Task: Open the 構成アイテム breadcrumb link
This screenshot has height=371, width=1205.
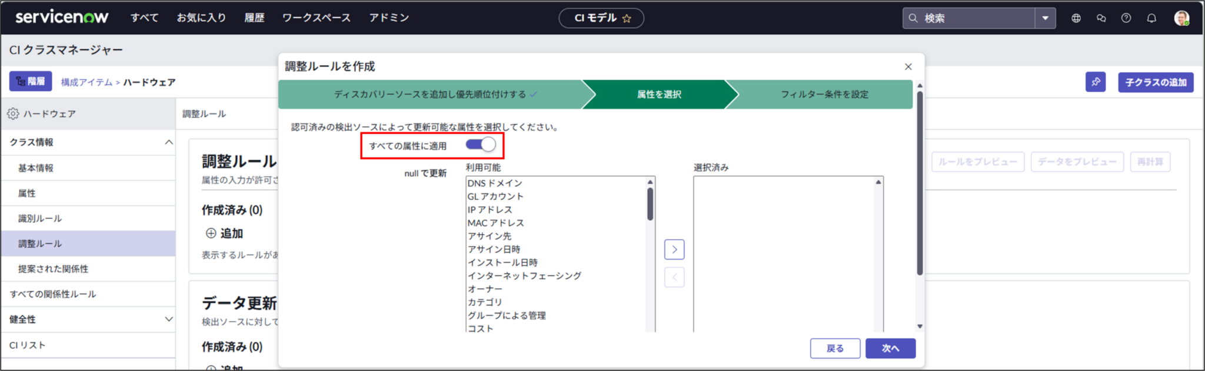Action: point(86,82)
